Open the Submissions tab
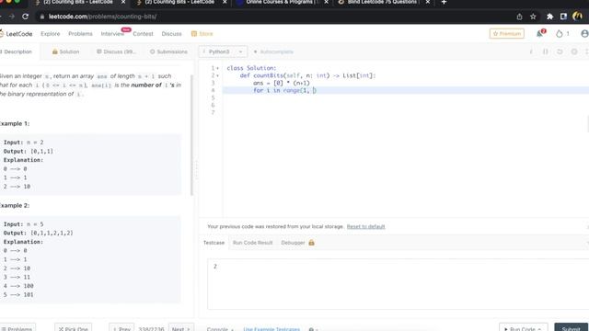Screen dimensions: 589x331 pos(168,51)
